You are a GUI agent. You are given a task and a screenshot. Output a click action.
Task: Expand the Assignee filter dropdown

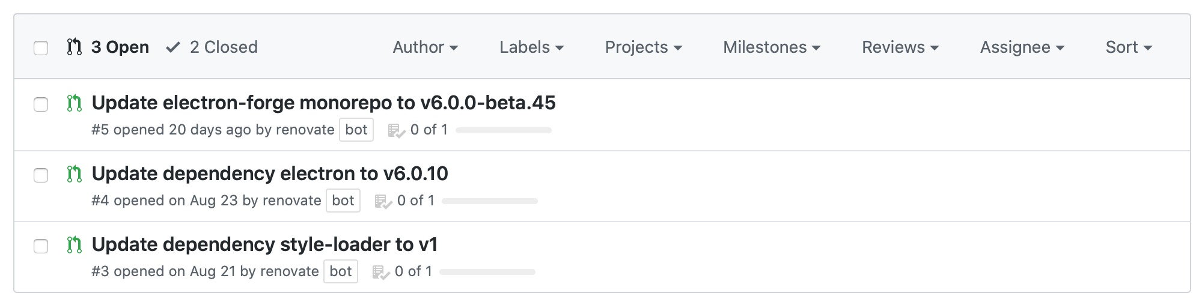pyautogui.click(x=1022, y=47)
